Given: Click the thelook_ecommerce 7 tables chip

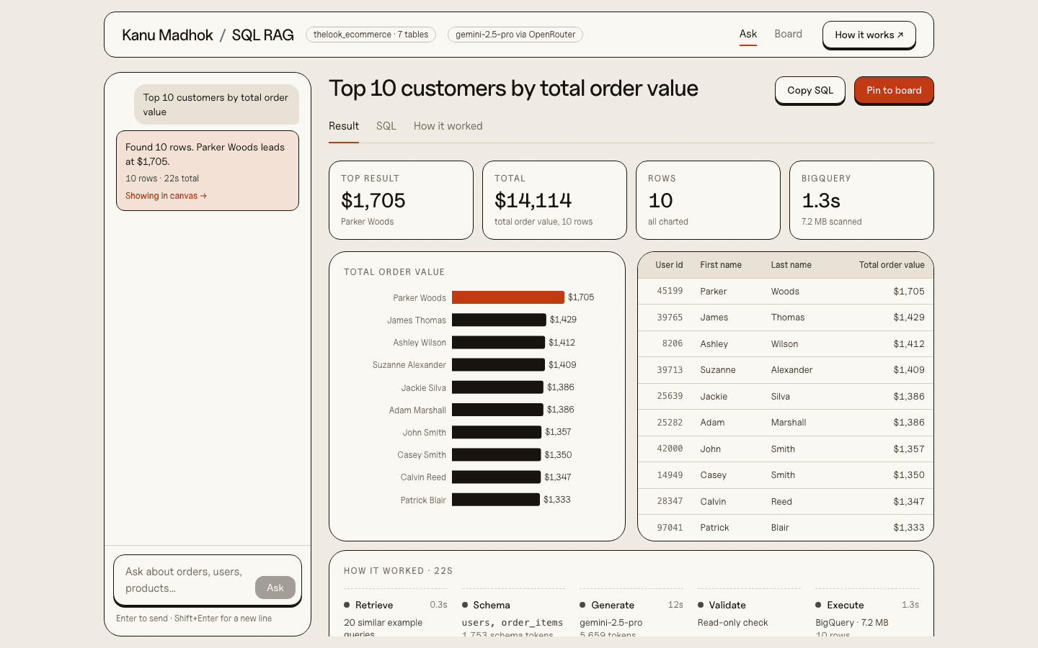Looking at the screenshot, I should coord(371,35).
